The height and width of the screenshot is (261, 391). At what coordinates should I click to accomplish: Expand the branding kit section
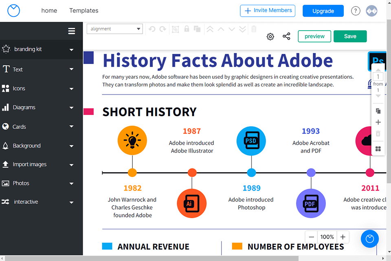(x=41, y=49)
